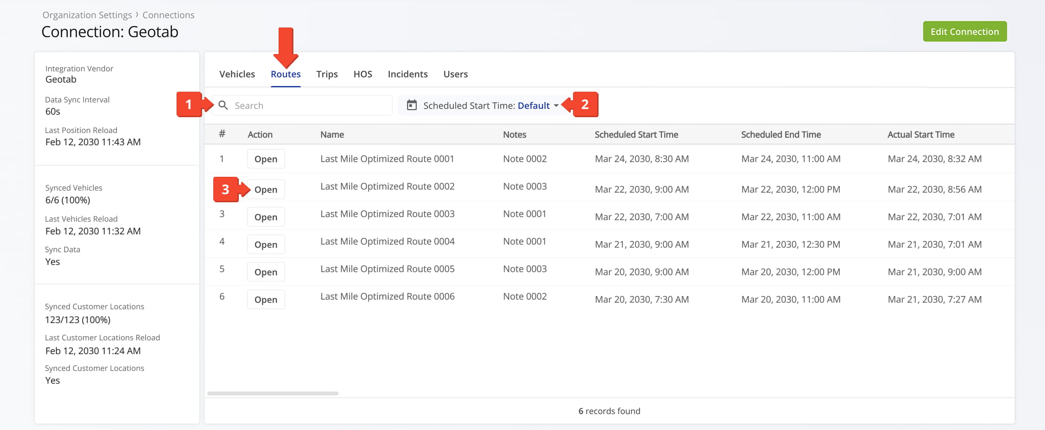
Task: Open Last Mile Optimized Route 0003
Action: [266, 217]
